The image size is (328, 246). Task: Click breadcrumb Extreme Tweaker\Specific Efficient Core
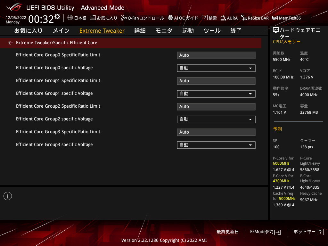(56, 43)
